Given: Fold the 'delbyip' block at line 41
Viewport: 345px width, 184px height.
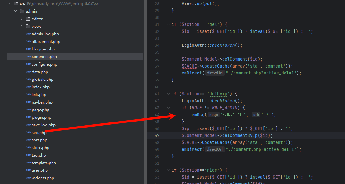Looking at the screenshot, I should click(168, 94).
